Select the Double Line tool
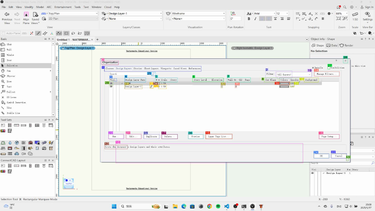 point(13,113)
